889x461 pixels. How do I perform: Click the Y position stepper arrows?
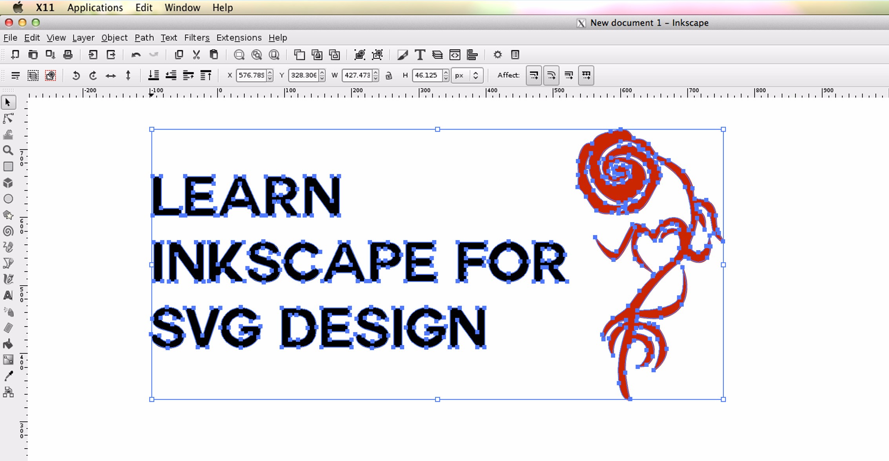tap(322, 75)
